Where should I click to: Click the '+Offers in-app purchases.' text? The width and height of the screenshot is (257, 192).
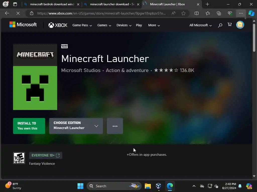click(147, 154)
